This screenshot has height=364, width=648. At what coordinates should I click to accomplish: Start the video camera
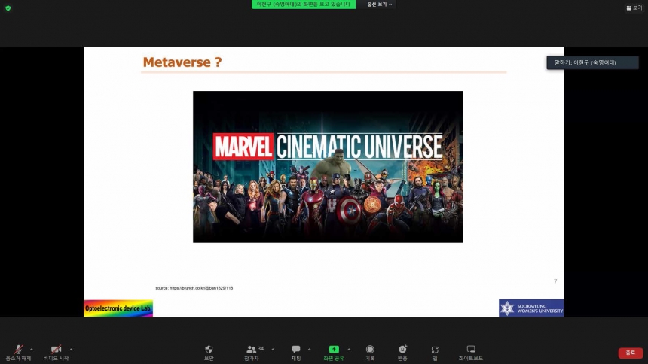click(56, 353)
